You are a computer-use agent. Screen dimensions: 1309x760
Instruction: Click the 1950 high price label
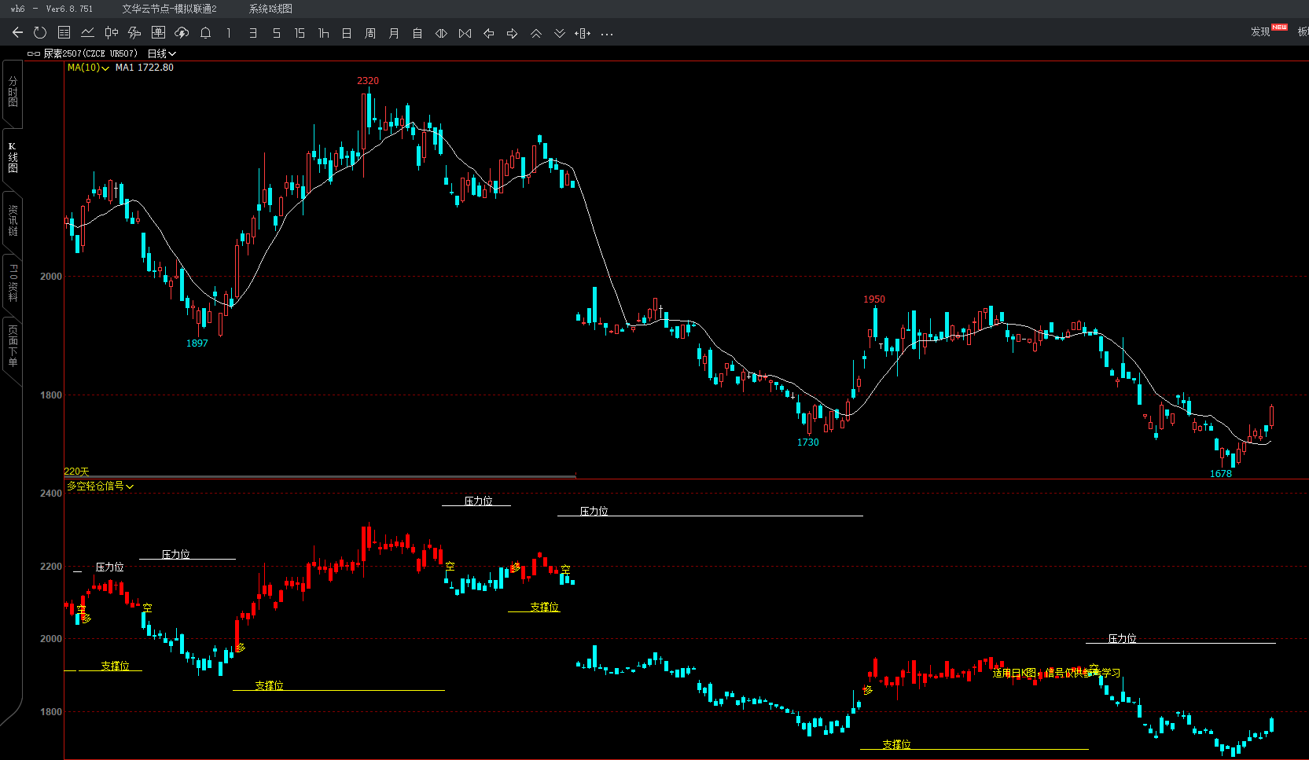(874, 299)
